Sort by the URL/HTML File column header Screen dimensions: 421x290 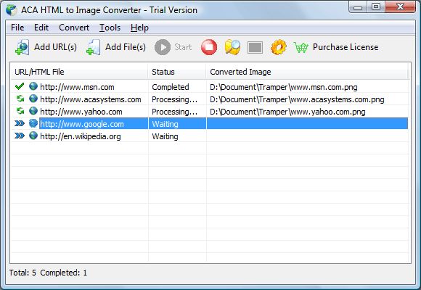click(79, 72)
